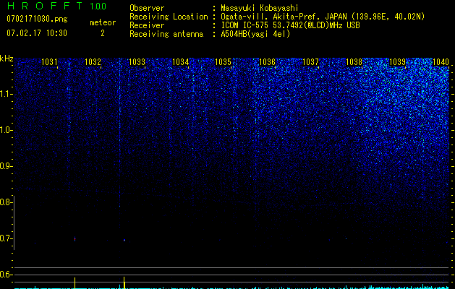Click the 1.1 kHz axis label

tap(5, 94)
